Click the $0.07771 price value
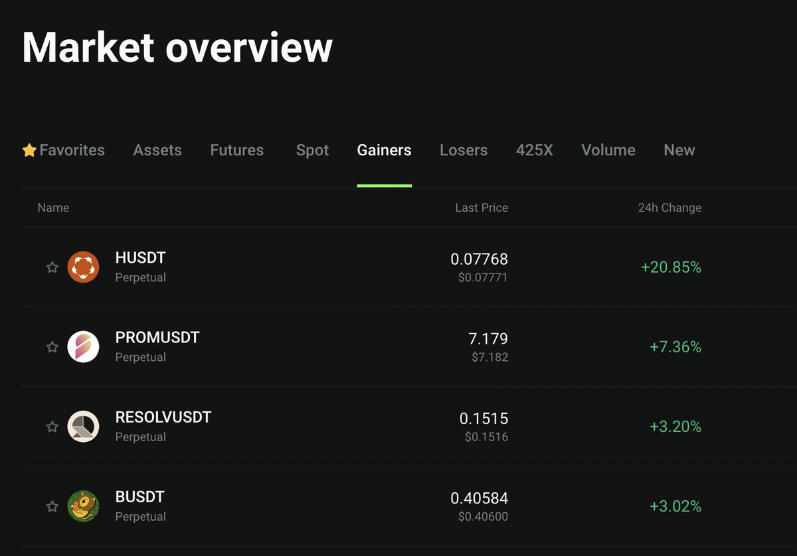 click(483, 277)
